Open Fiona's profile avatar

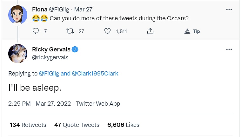pos(17,14)
